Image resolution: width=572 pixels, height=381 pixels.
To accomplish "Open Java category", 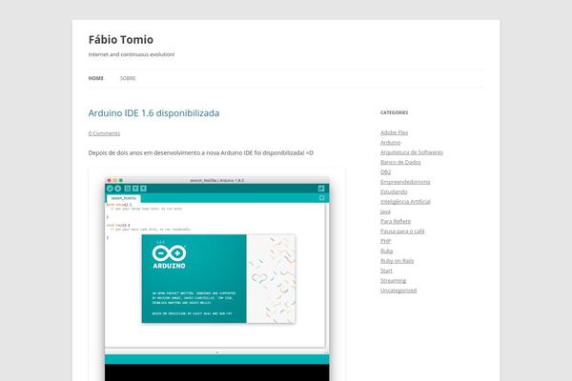I will click(x=385, y=211).
